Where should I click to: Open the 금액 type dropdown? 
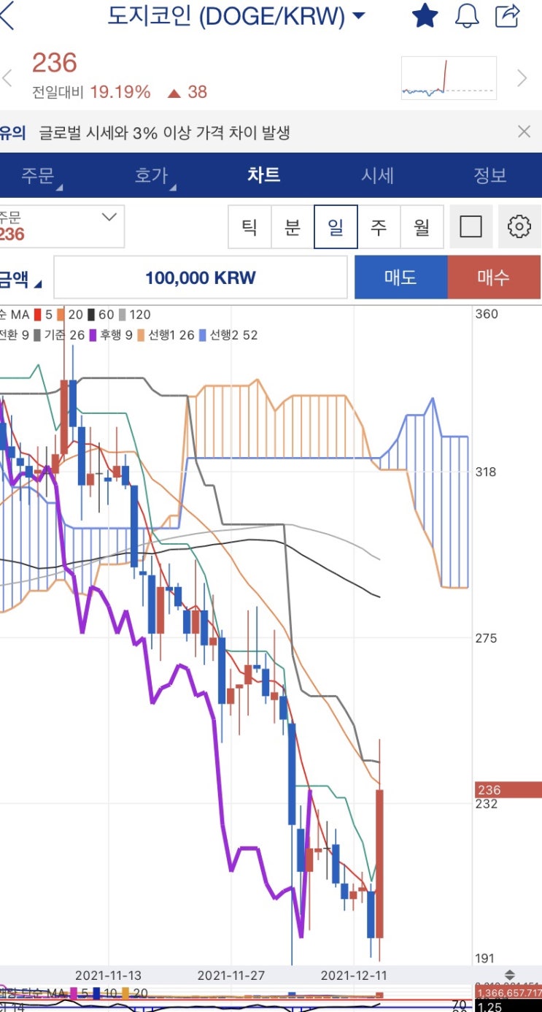21,278
